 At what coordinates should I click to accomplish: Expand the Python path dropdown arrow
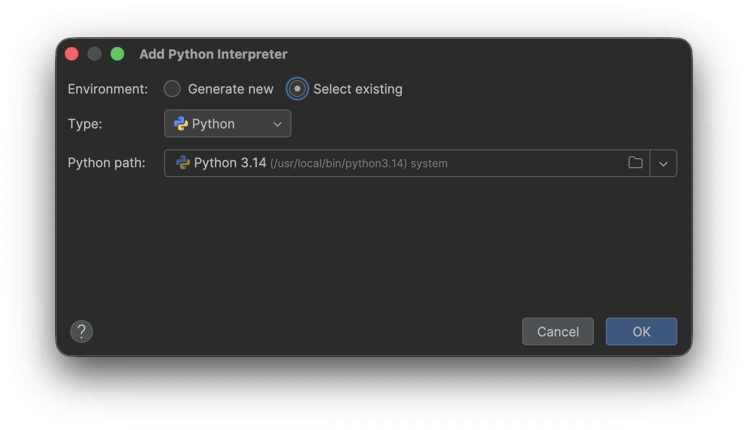pos(663,163)
